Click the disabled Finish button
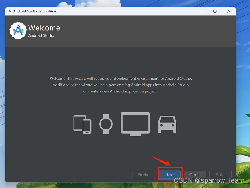This screenshot has height=188, width=250. [x=220, y=174]
